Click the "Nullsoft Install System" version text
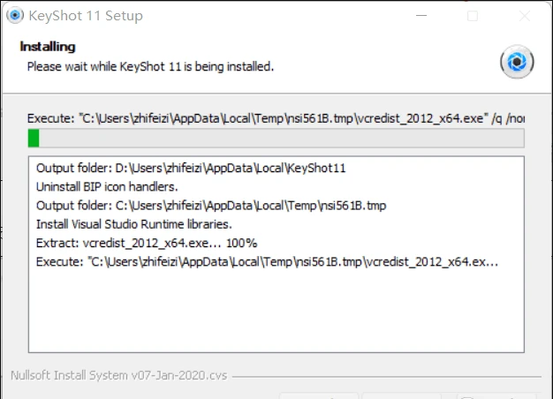The height and width of the screenshot is (399, 553). (x=118, y=375)
